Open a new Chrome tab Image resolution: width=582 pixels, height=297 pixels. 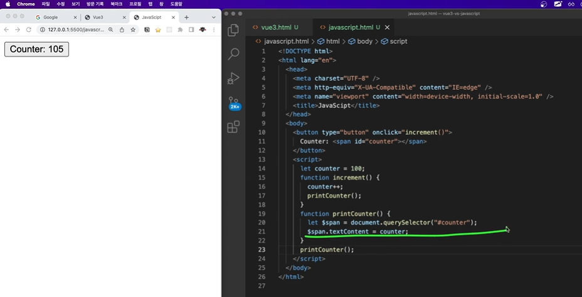click(187, 18)
